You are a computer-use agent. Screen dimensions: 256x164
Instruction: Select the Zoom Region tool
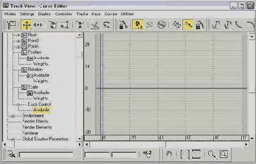[223, 154]
